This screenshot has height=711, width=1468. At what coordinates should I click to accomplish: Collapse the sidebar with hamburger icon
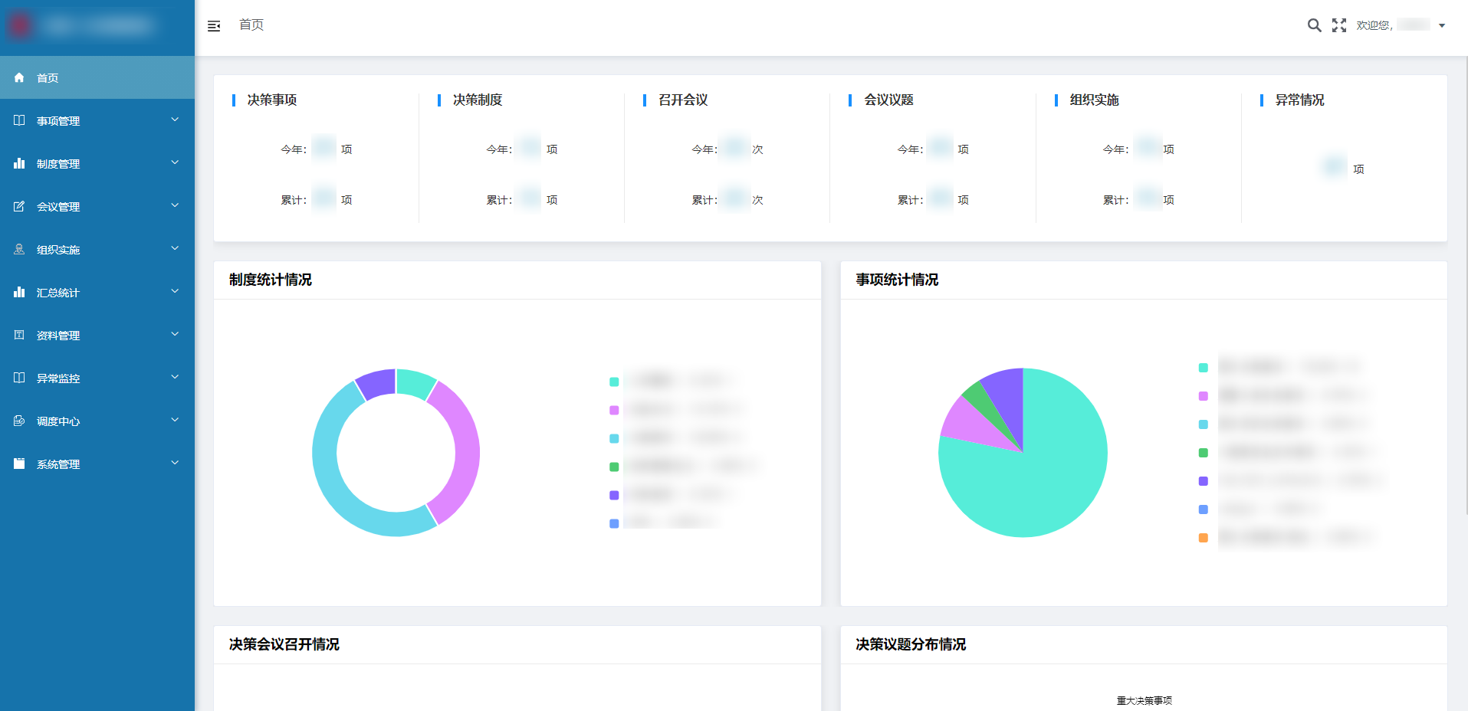[214, 26]
